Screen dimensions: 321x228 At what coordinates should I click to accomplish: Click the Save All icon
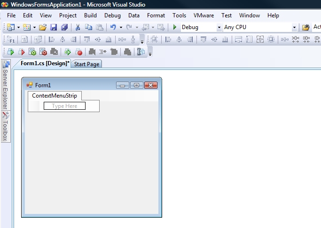(64, 27)
